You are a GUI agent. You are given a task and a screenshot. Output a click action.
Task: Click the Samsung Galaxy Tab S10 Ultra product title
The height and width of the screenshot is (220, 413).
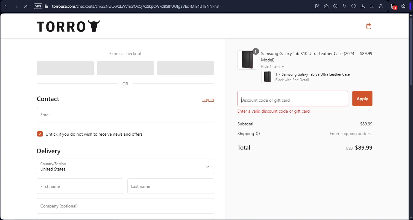click(x=308, y=57)
